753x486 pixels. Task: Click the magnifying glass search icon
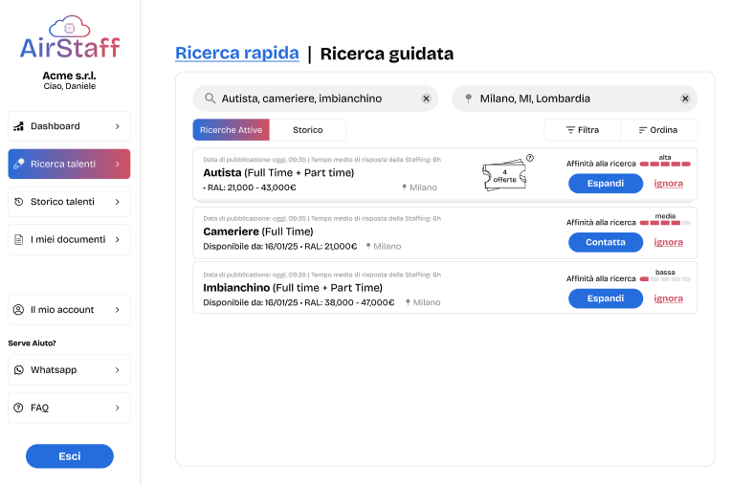pyautogui.click(x=210, y=99)
